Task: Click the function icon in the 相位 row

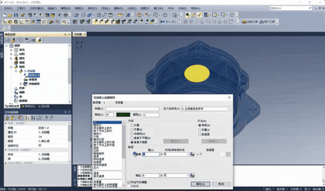Action: coord(192,176)
